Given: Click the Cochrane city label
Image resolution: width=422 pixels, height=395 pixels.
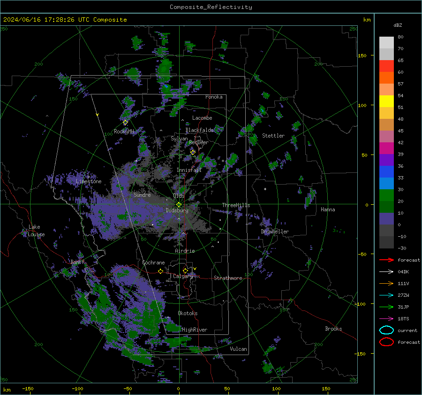Looking at the screenshot, I should pyautogui.click(x=153, y=263).
